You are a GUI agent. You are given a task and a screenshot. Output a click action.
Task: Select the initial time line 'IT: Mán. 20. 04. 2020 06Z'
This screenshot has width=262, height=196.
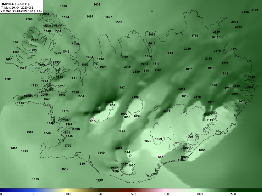click(17, 8)
